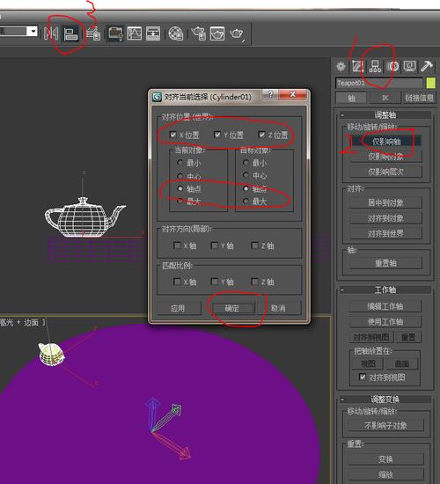Viewport: 440px width, 484px height.
Task: Select the wireframe teapot in the viewport
Action: (84, 217)
